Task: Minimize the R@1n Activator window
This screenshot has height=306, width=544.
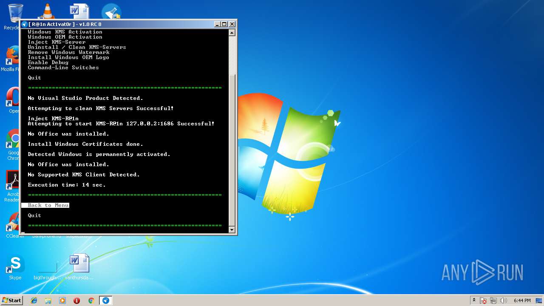Action: (x=217, y=24)
